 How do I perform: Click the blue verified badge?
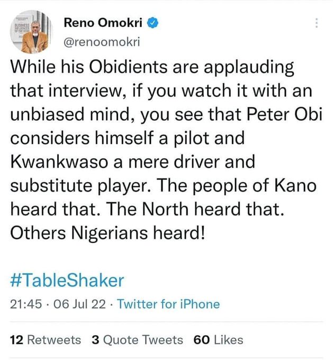(154, 23)
